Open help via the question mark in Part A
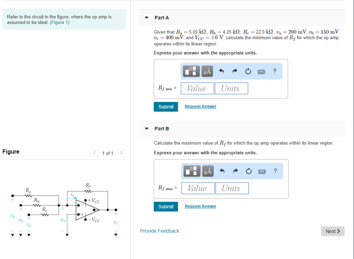Image resolution: width=354 pixels, height=259 pixels. pyautogui.click(x=275, y=71)
